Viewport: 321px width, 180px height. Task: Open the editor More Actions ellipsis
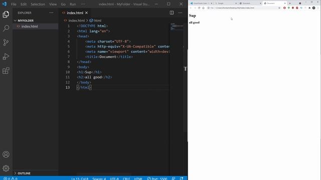click(x=180, y=12)
